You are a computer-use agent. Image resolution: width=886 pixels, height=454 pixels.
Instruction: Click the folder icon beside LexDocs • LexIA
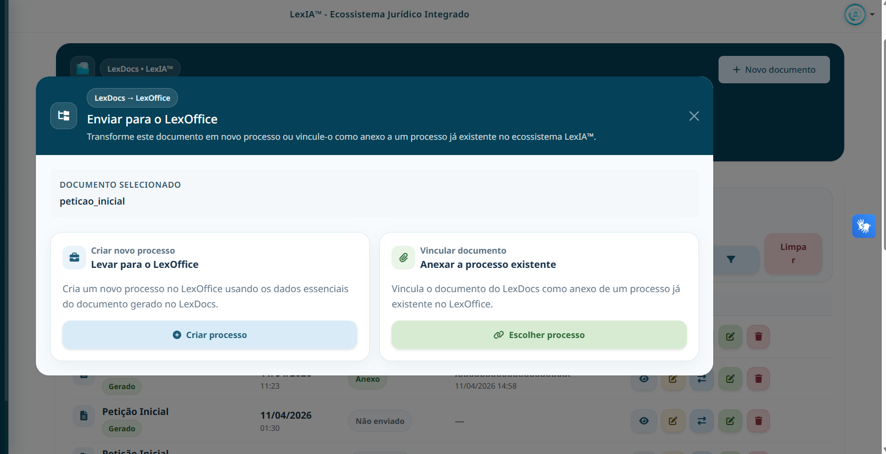click(82, 68)
